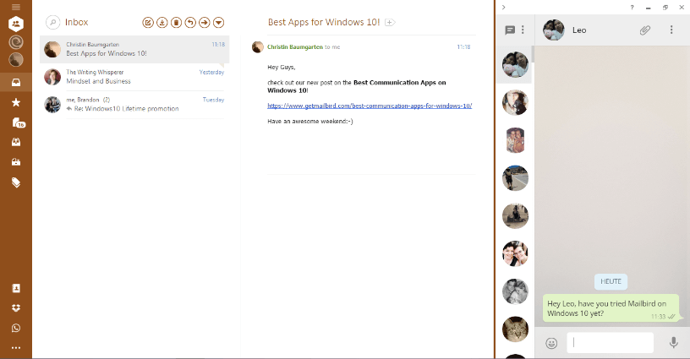
Task: Click the email subject title in reading pane
Action: [x=324, y=22]
